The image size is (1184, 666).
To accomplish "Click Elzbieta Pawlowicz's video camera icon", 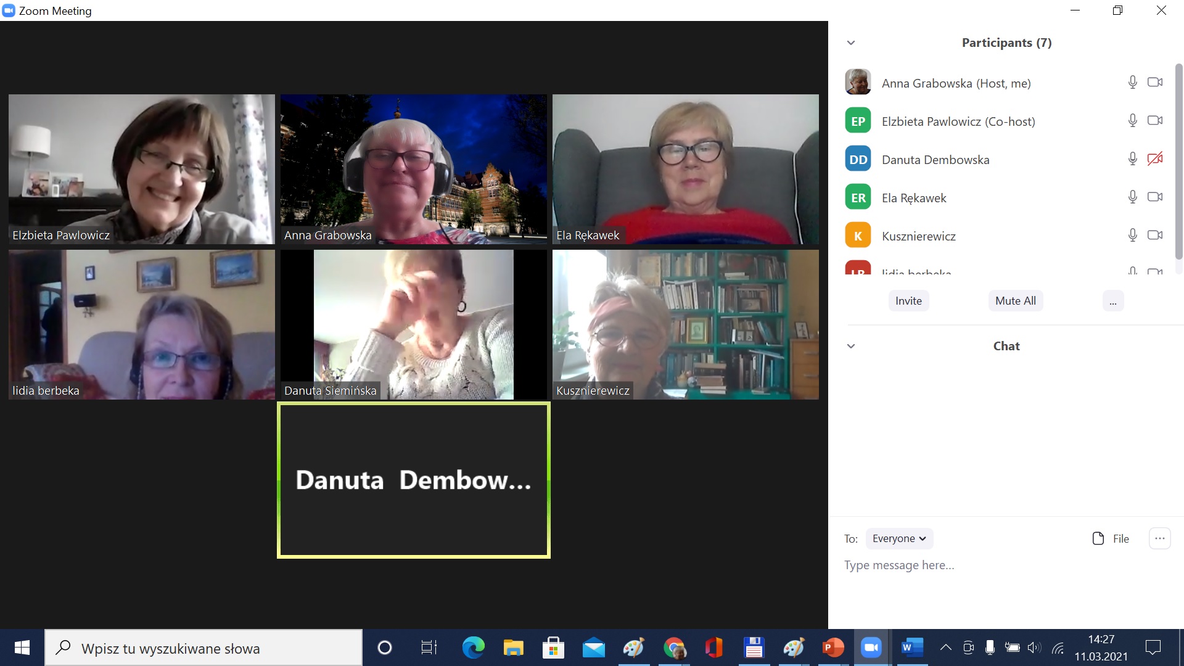I will tap(1154, 121).
